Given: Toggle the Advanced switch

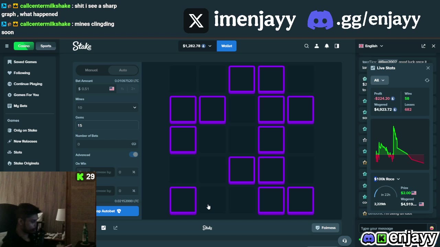Looking at the screenshot, I should tap(134, 155).
